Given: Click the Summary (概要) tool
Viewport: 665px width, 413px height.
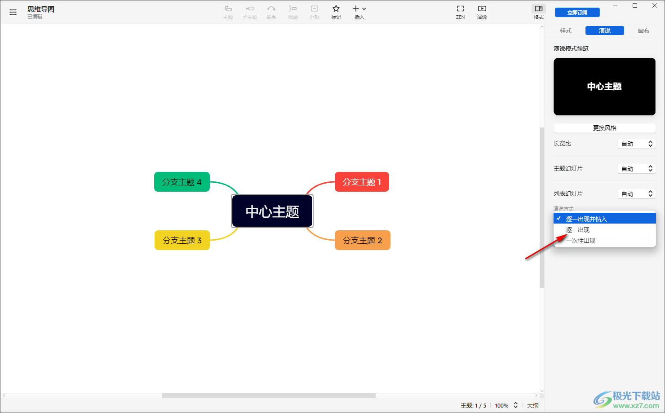Looking at the screenshot, I should (x=293, y=12).
